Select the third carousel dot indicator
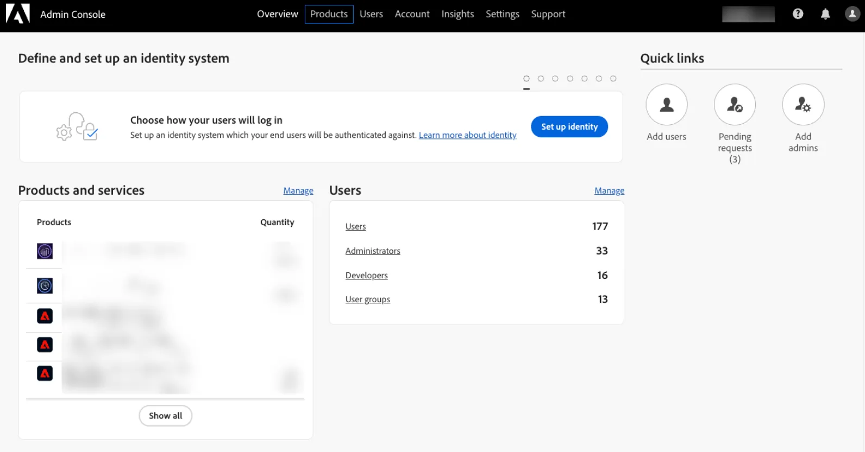865x452 pixels. coord(555,79)
